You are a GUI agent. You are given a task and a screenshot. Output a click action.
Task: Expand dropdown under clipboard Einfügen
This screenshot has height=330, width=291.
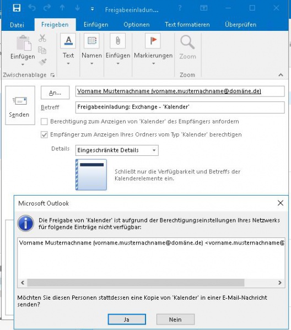23,64
